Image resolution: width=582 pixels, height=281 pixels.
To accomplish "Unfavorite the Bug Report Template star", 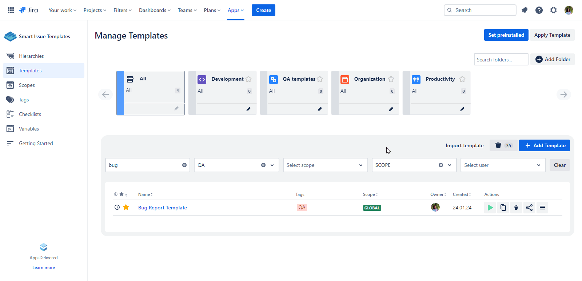I will (126, 207).
